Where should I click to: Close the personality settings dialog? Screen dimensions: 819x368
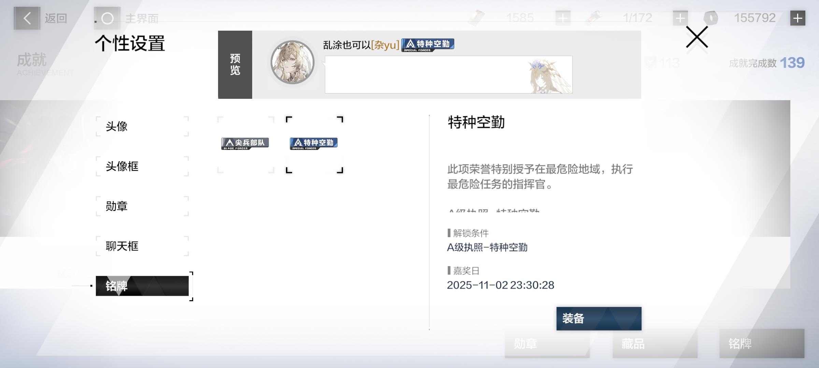pyautogui.click(x=697, y=37)
